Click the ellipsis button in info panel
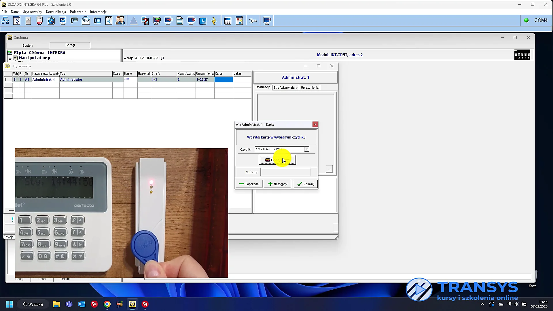The image size is (553, 311). point(329,169)
